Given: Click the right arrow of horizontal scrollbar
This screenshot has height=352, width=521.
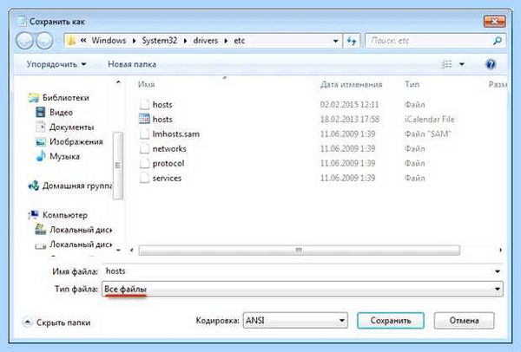Looking at the screenshot, I should [500, 251].
